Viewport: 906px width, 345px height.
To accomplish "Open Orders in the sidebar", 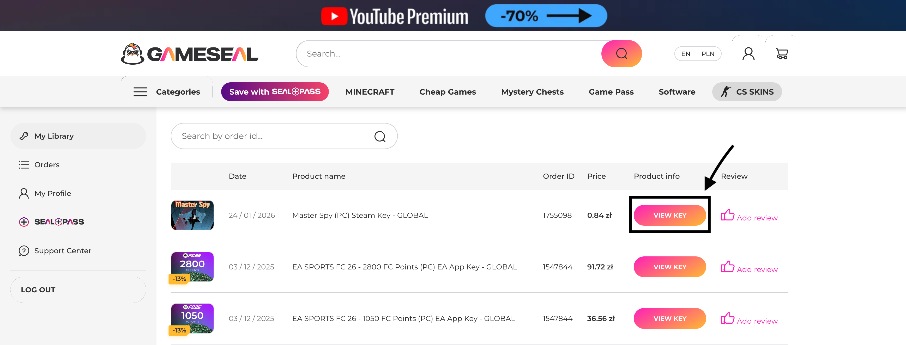I will coord(46,165).
